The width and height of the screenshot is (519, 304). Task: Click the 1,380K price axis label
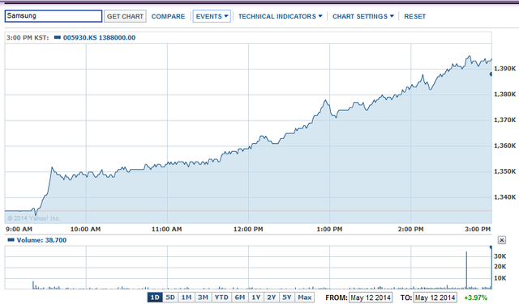coord(504,95)
